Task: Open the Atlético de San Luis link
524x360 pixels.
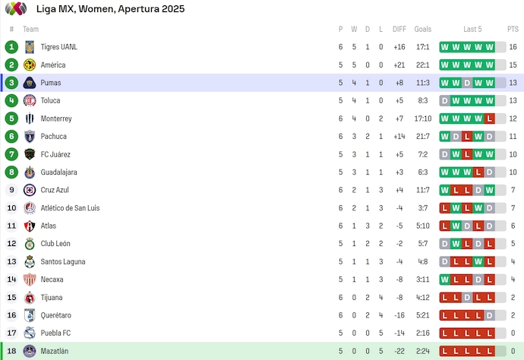Action: pos(69,208)
